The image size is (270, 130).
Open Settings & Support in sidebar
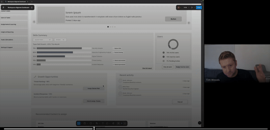pos(14,47)
